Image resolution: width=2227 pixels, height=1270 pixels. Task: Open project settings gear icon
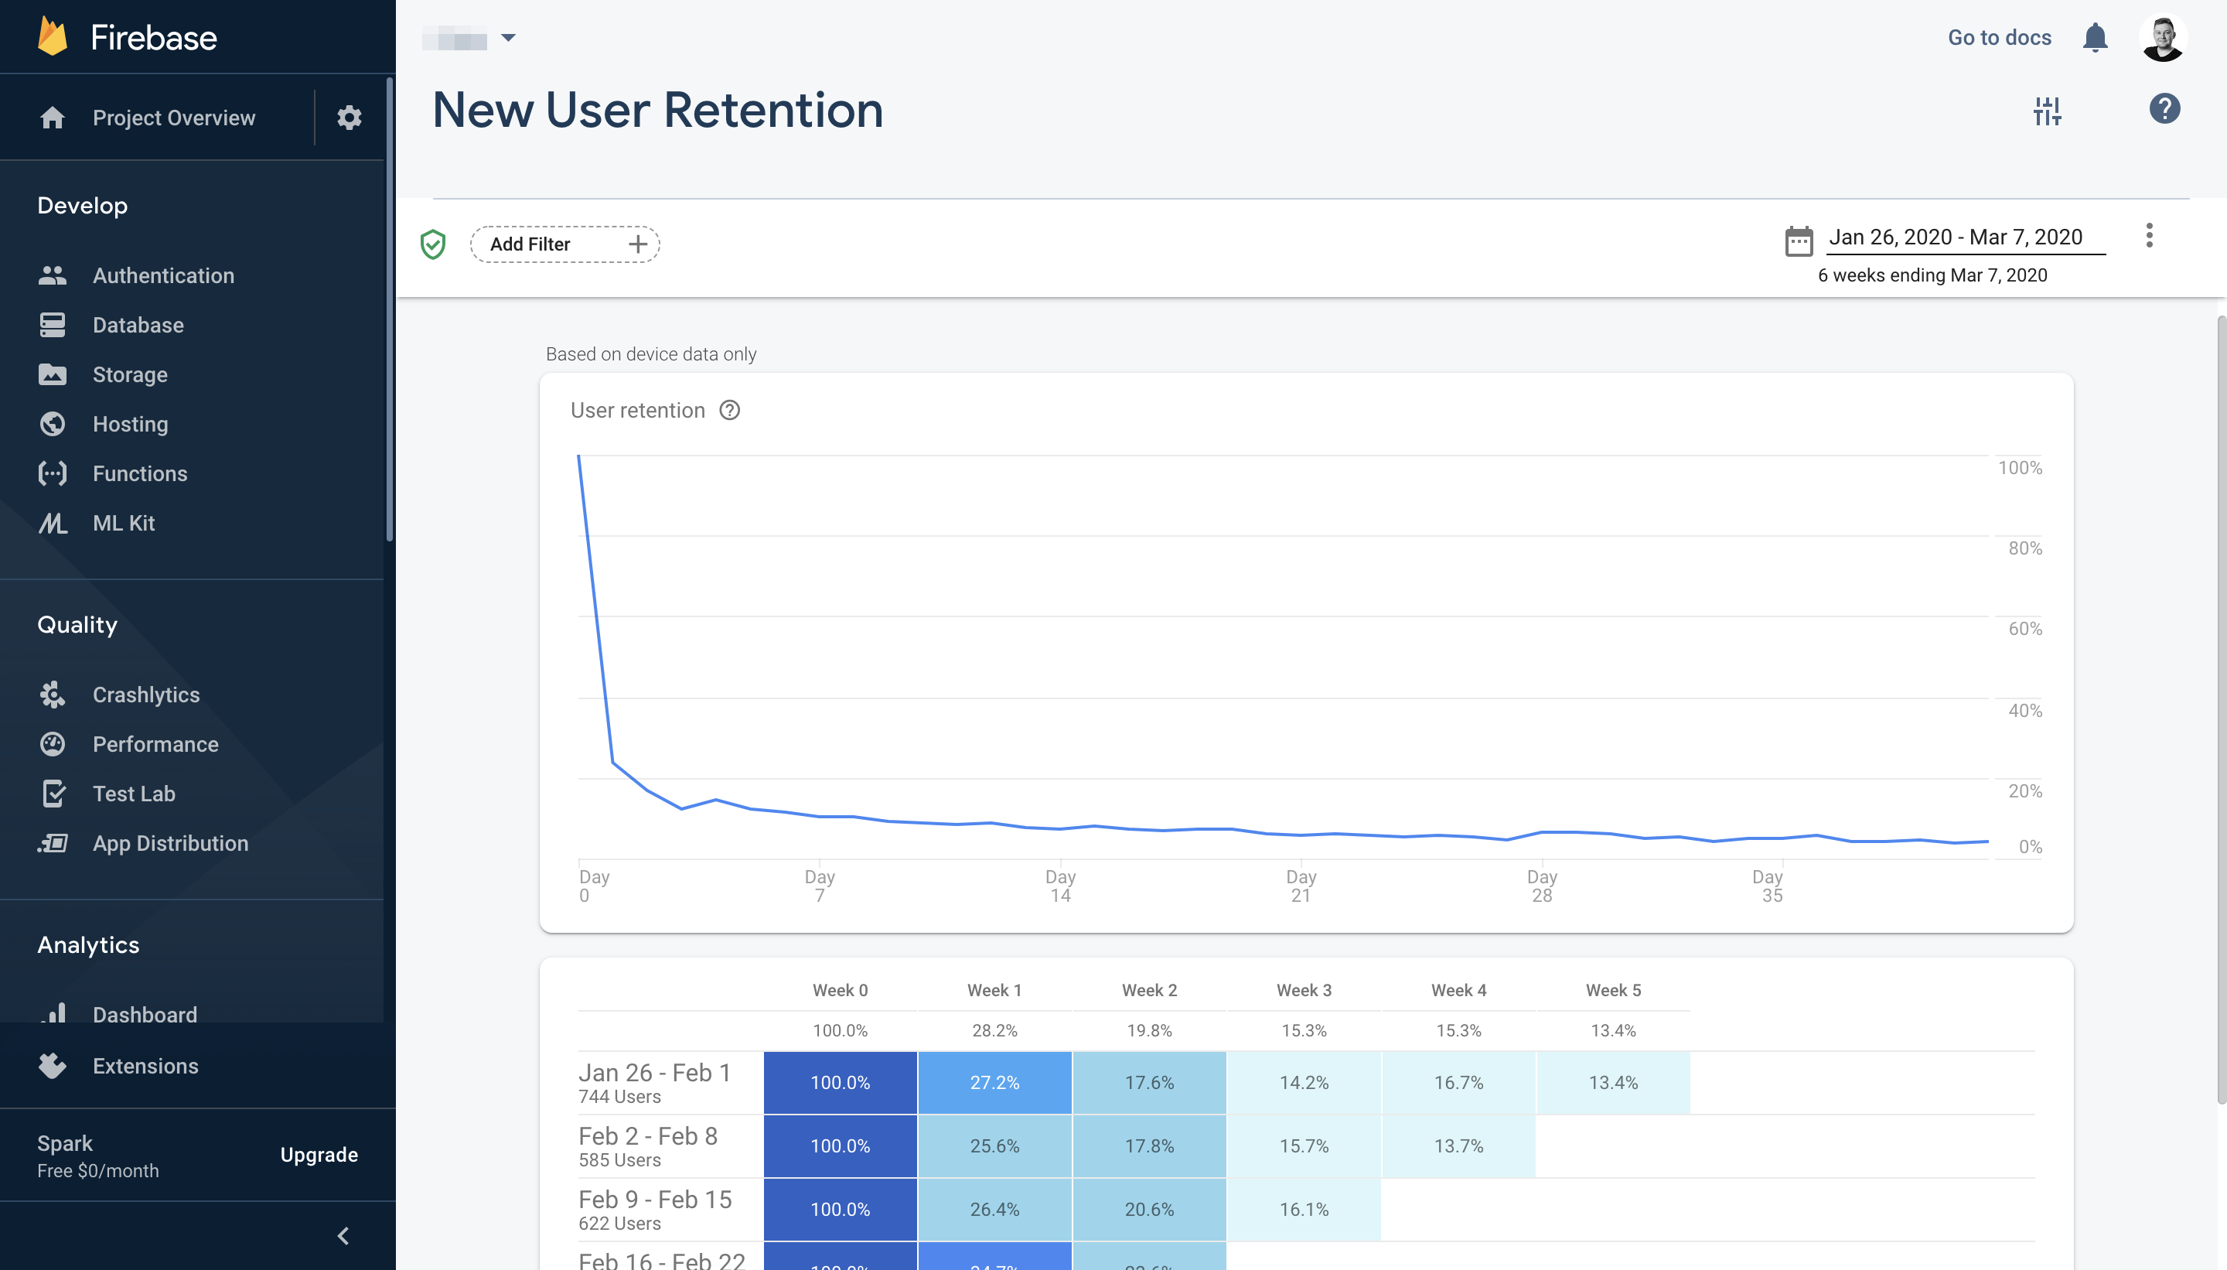point(349,118)
